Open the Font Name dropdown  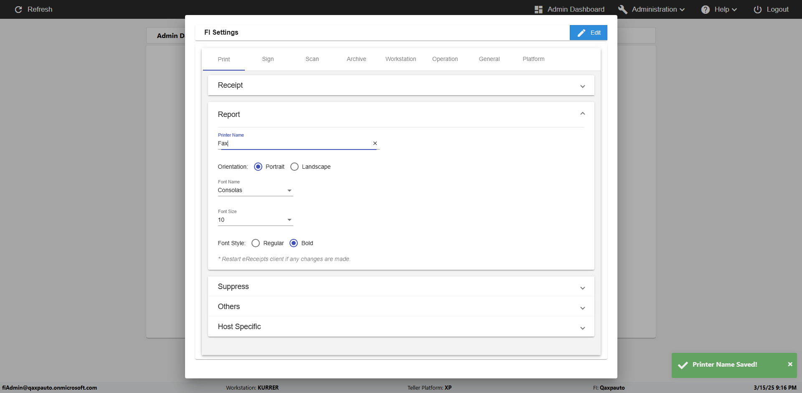(255, 190)
